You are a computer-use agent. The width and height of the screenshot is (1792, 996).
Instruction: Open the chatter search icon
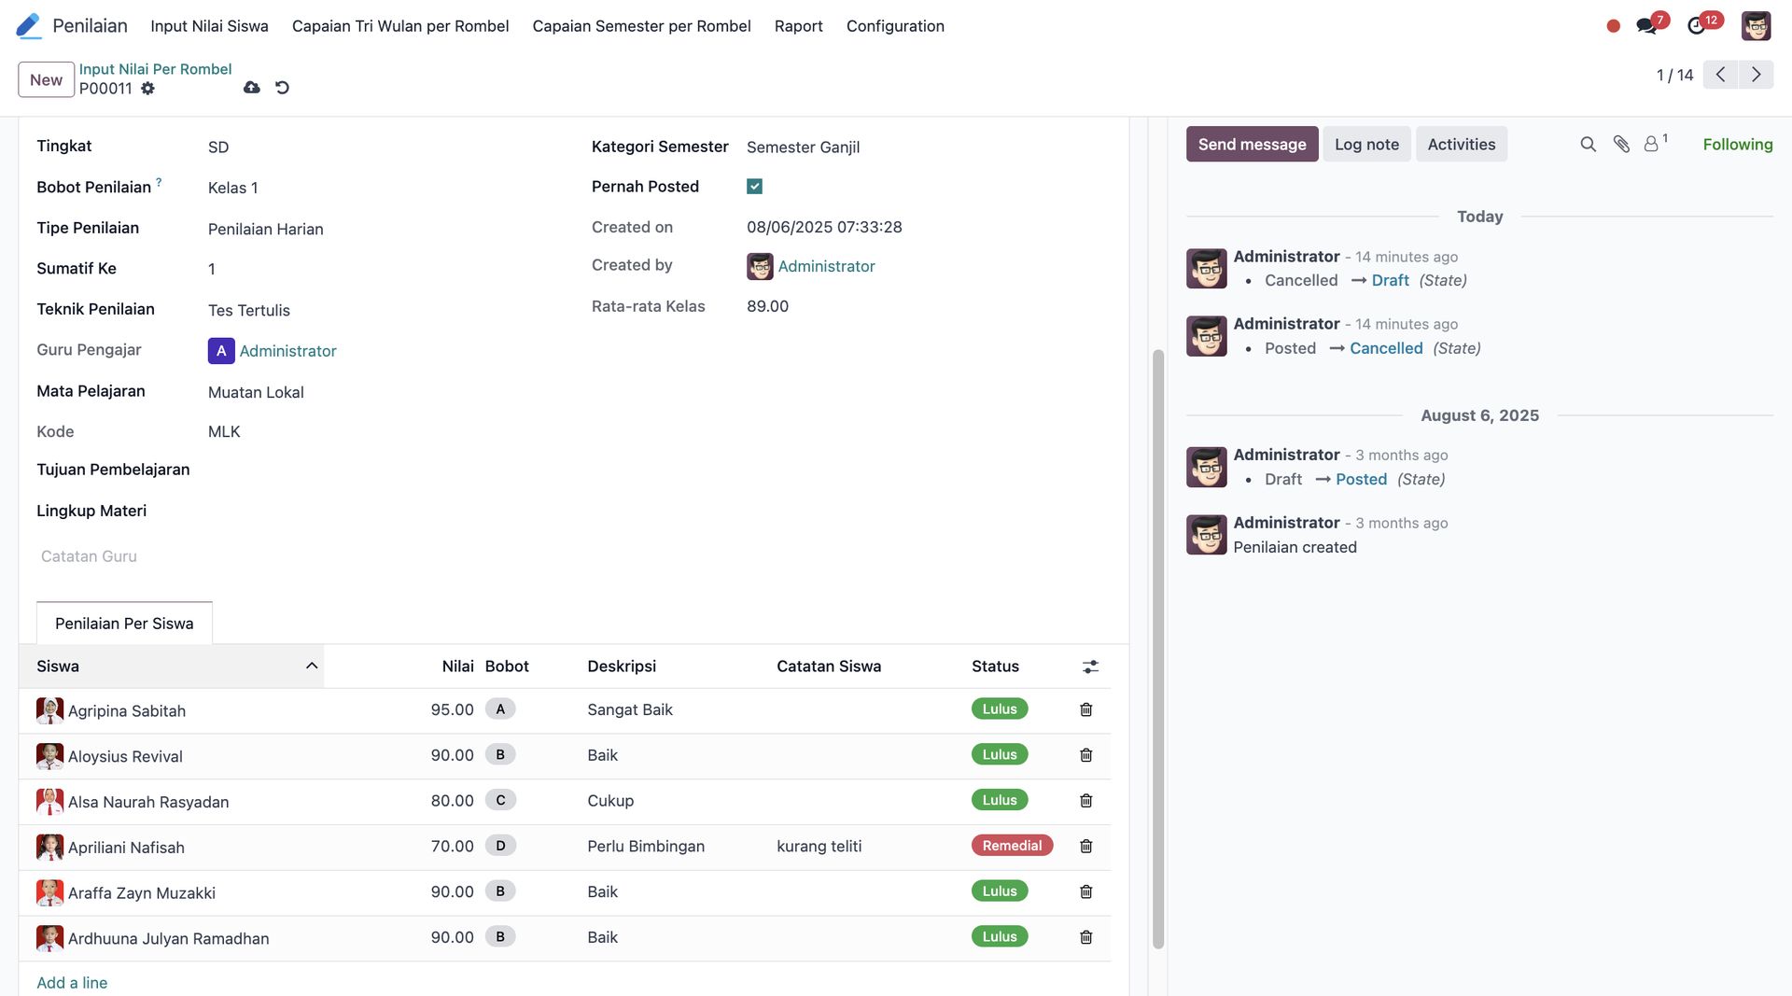tap(1588, 145)
